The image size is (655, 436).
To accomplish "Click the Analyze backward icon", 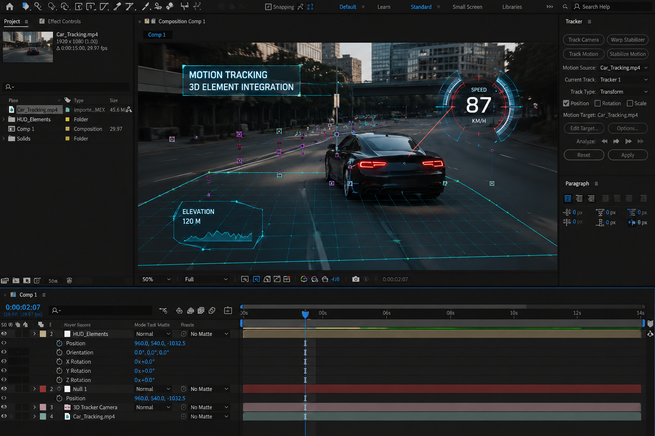I will [x=604, y=141].
